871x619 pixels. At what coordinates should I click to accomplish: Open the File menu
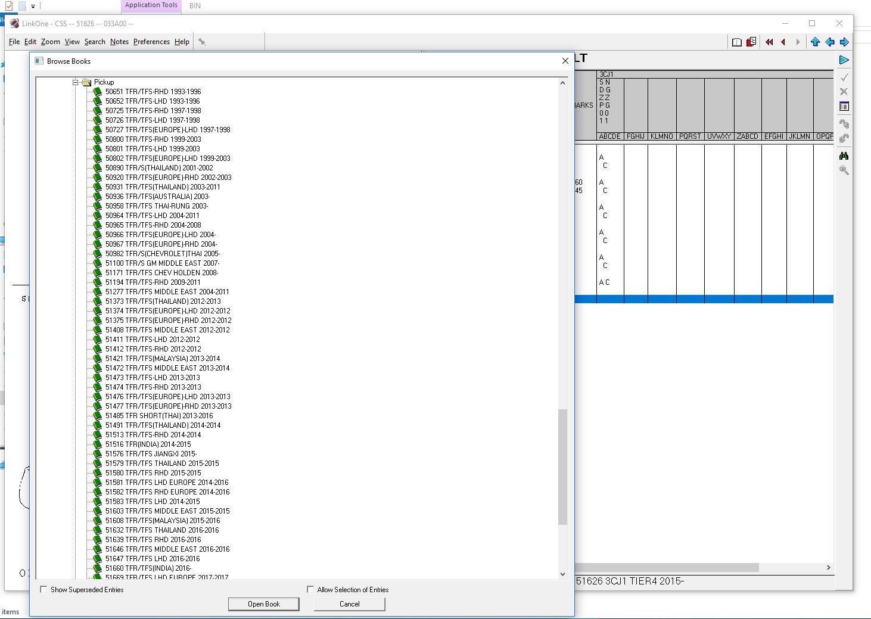coord(14,42)
